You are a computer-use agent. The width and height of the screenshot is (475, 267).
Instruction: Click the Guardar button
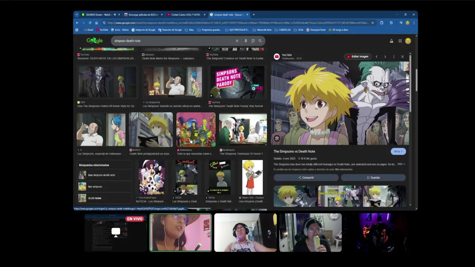click(x=373, y=178)
